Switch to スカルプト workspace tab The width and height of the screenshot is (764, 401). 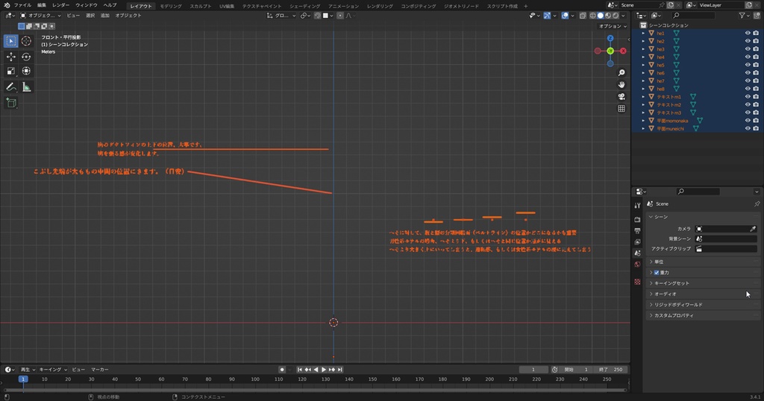click(200, 6)
